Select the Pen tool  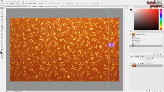pyautogui.click(x=2, y=37)
